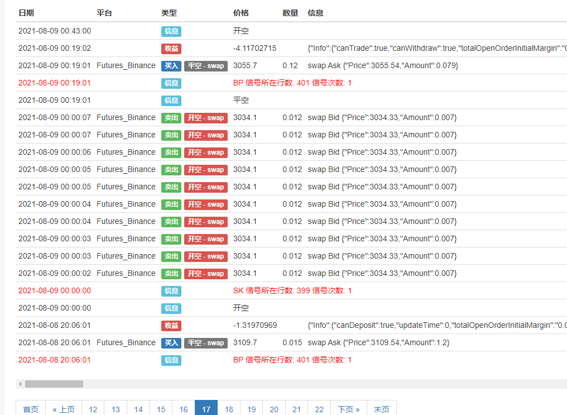The width and height of the screenshot is (567, 415).
Task: Click the red timestamp 2021-08-09 00:00:00
Action: (x=55, y=290)
